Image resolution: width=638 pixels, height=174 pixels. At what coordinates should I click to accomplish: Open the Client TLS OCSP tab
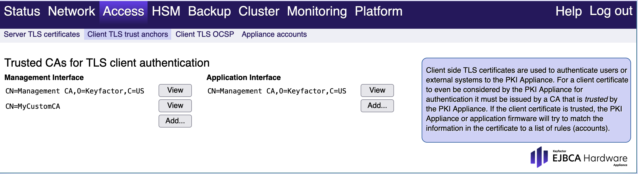pos(205,34)
